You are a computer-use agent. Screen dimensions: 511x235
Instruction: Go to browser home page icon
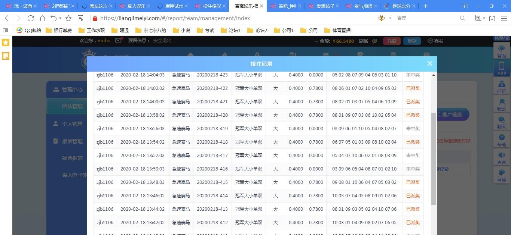[43, 18]
